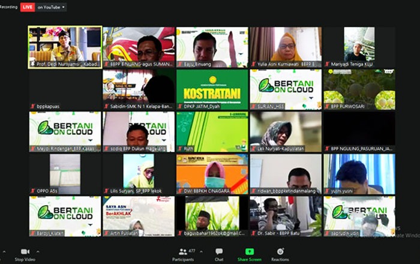Select the green KOSTRATANI video tile
Screen dimensions: 420x264
212,89
